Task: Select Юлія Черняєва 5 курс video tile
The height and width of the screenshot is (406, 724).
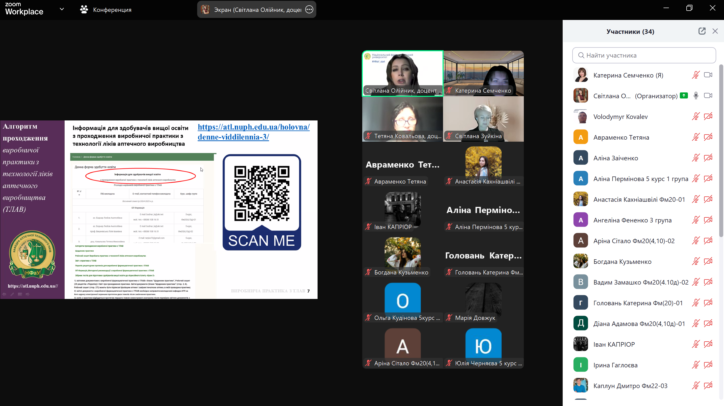Action: [483, 346]
